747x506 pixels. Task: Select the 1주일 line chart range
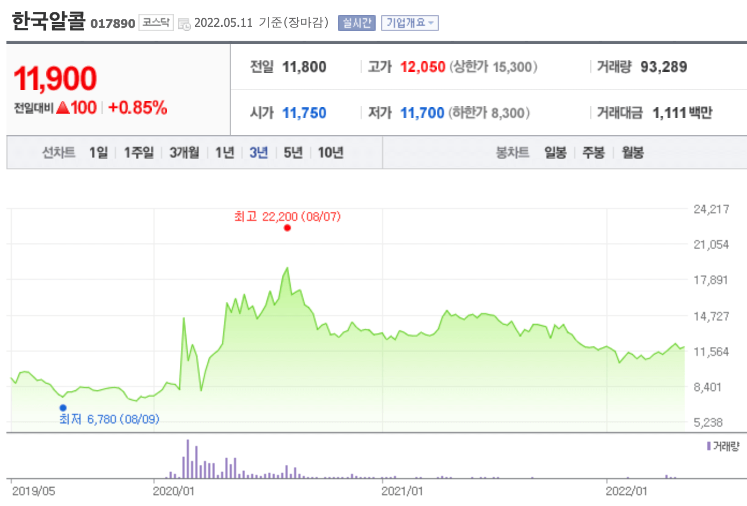tap(139, 153)
